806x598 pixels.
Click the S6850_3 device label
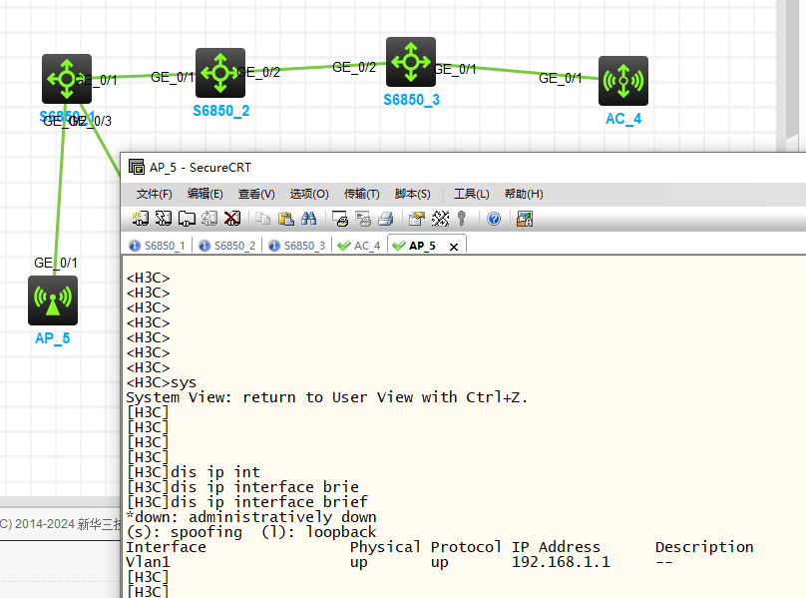coord(412,100)
